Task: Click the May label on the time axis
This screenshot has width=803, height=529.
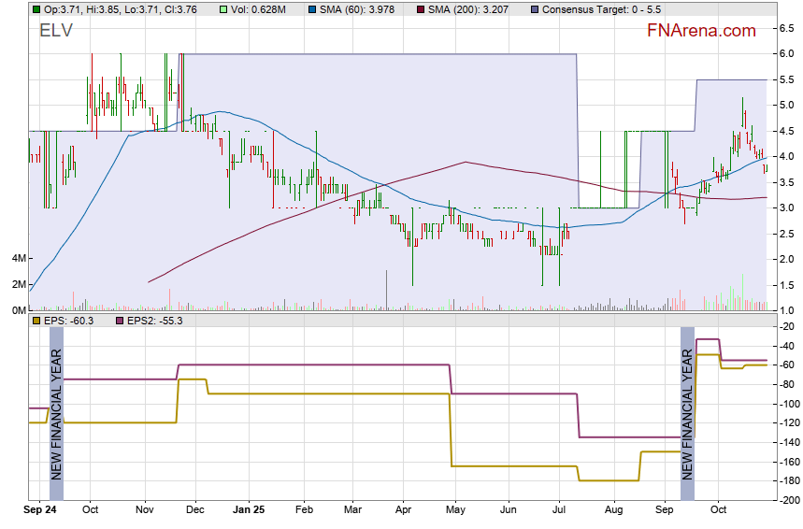Action: 455,510
